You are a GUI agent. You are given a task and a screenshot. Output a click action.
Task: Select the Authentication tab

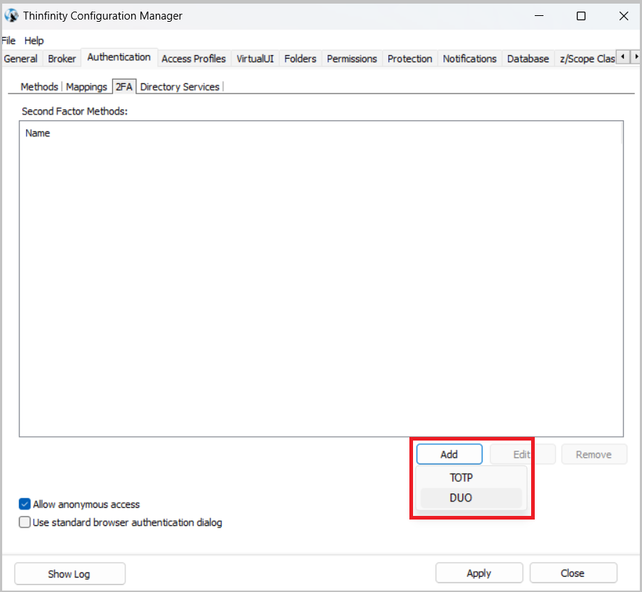(x=119, y=57)
